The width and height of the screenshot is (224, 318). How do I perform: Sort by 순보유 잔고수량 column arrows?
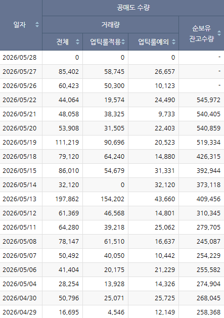(x=219, y=33)
